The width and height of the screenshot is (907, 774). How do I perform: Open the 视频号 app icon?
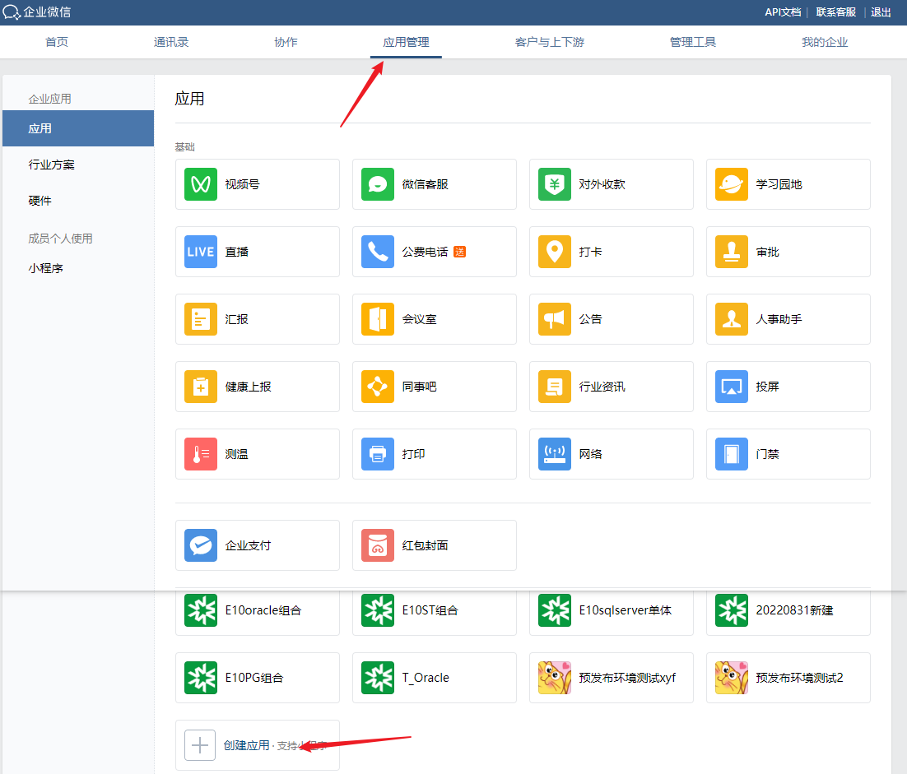[201, 184]
